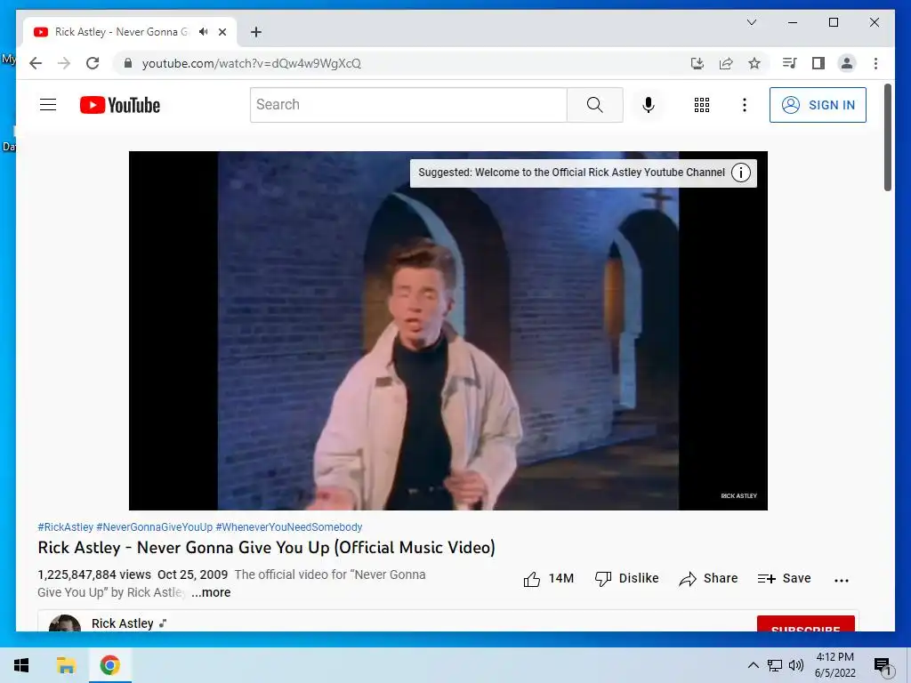Bookmark this tab with the star

click(754, 63)
